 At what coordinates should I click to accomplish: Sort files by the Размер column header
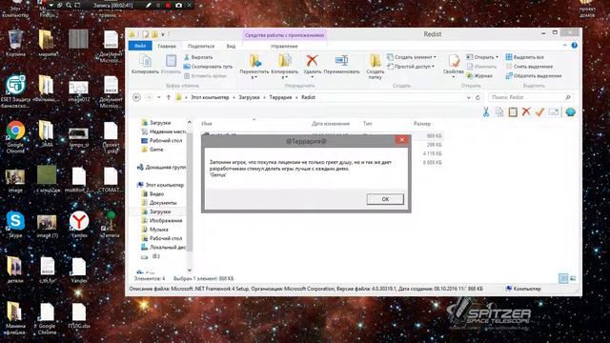coord(422,124)
